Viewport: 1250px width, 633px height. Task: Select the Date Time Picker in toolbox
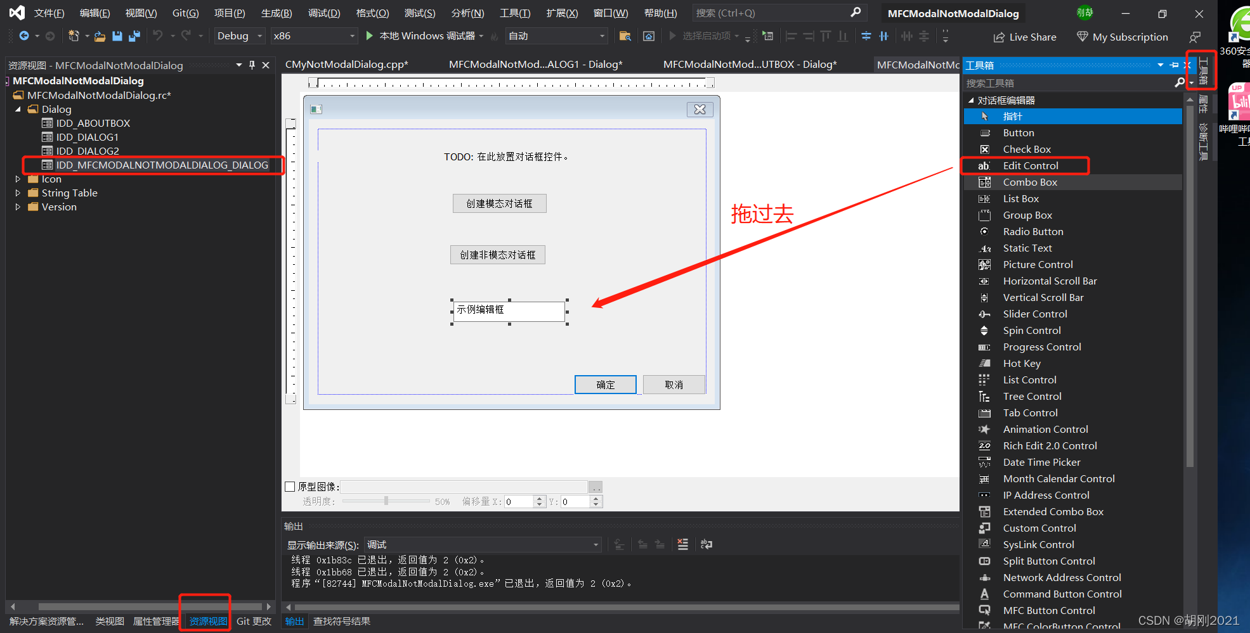click(1072, 462)
